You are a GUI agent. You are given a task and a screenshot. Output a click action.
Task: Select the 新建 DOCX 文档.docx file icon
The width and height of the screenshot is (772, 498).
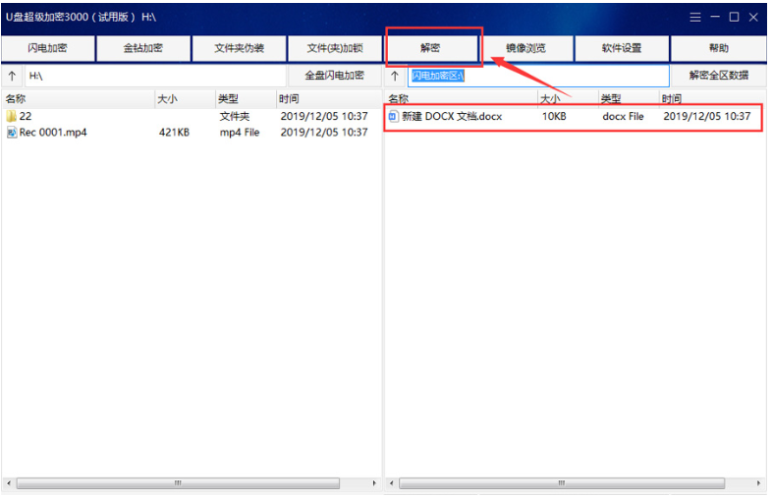click(x=394, y=117)
